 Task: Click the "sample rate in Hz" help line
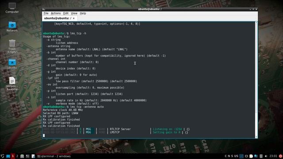[x=101, y=100]
